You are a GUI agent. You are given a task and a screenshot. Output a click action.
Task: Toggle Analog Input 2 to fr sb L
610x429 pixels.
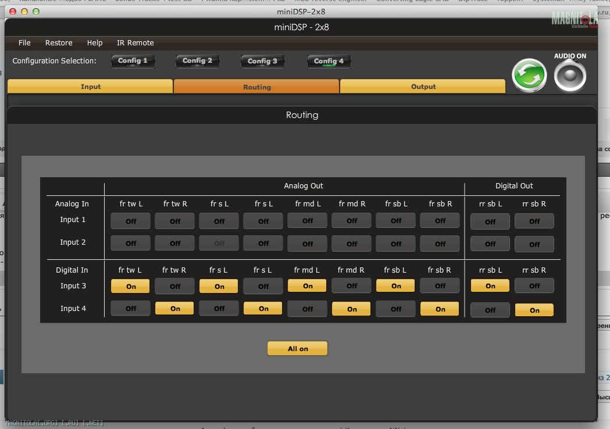[395, 244]
